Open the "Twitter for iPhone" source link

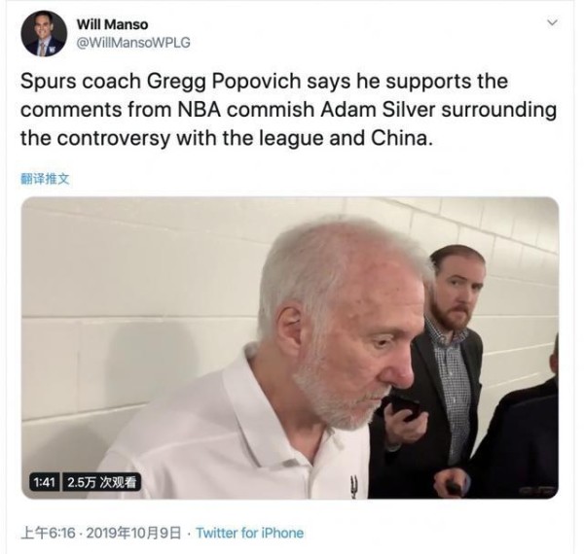point(249,533)
